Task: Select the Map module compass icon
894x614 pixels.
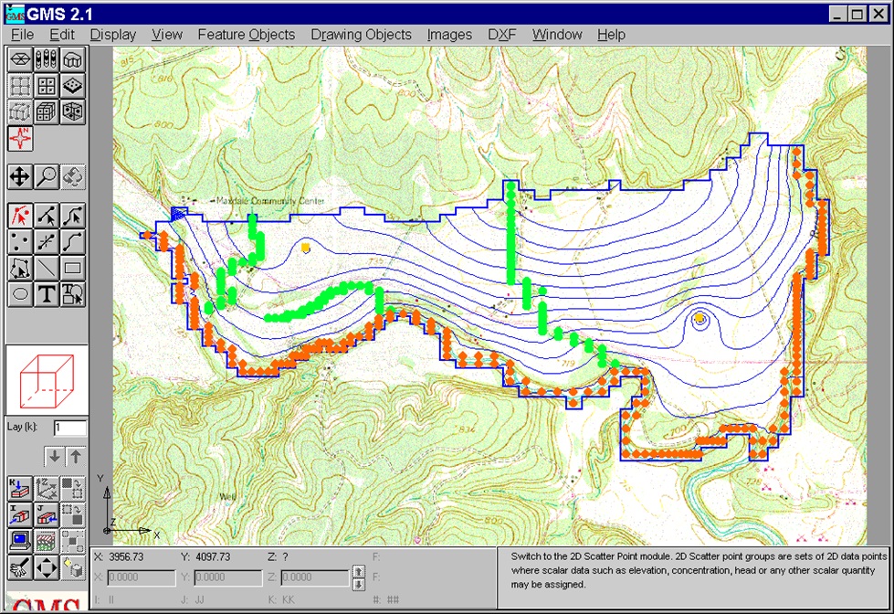Action: (20, 139)
